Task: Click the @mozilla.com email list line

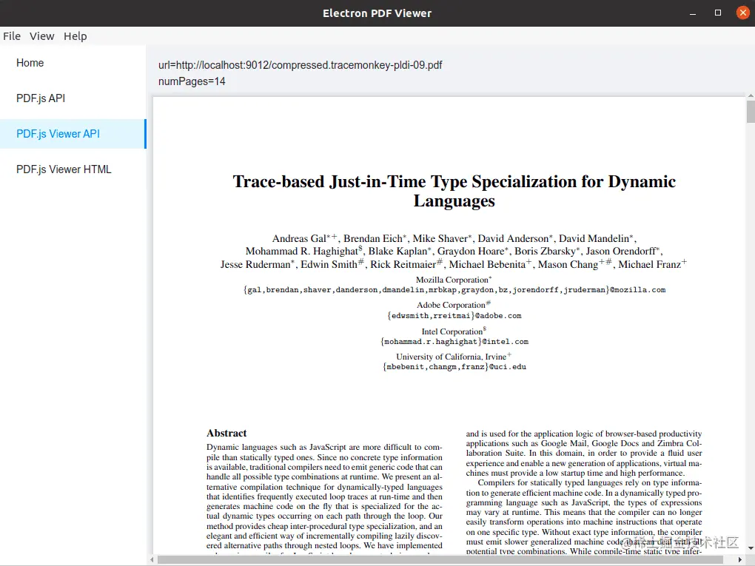Action: 454,290
